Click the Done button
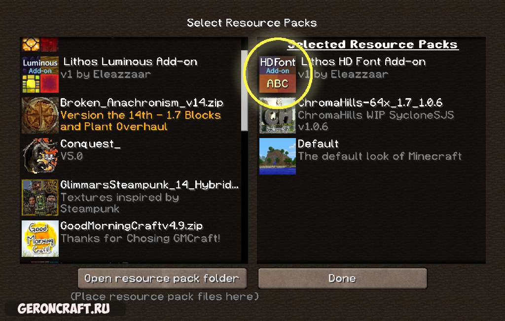The image size is (505, 321). tap(343, 279)
